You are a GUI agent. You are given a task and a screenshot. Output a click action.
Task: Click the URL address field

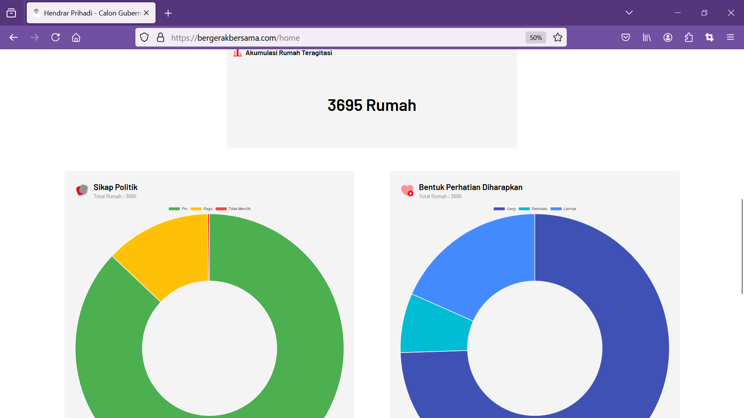click(330, 38)
